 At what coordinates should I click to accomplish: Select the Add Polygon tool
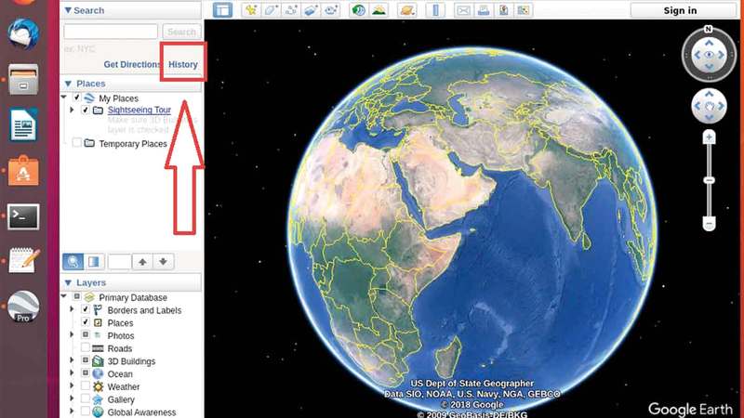click(x=272, y=10)
